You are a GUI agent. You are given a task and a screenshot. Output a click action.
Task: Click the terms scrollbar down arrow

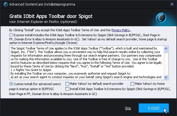point(166,77)
